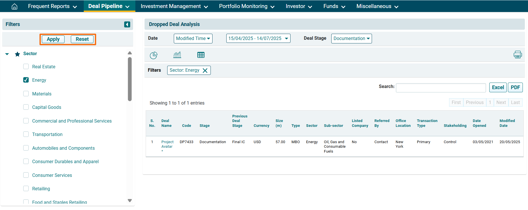Focus the Search input field
Image resolution: width=528 pixels, height=210 pixels.
pyautogui.click(x=441, y=88)
